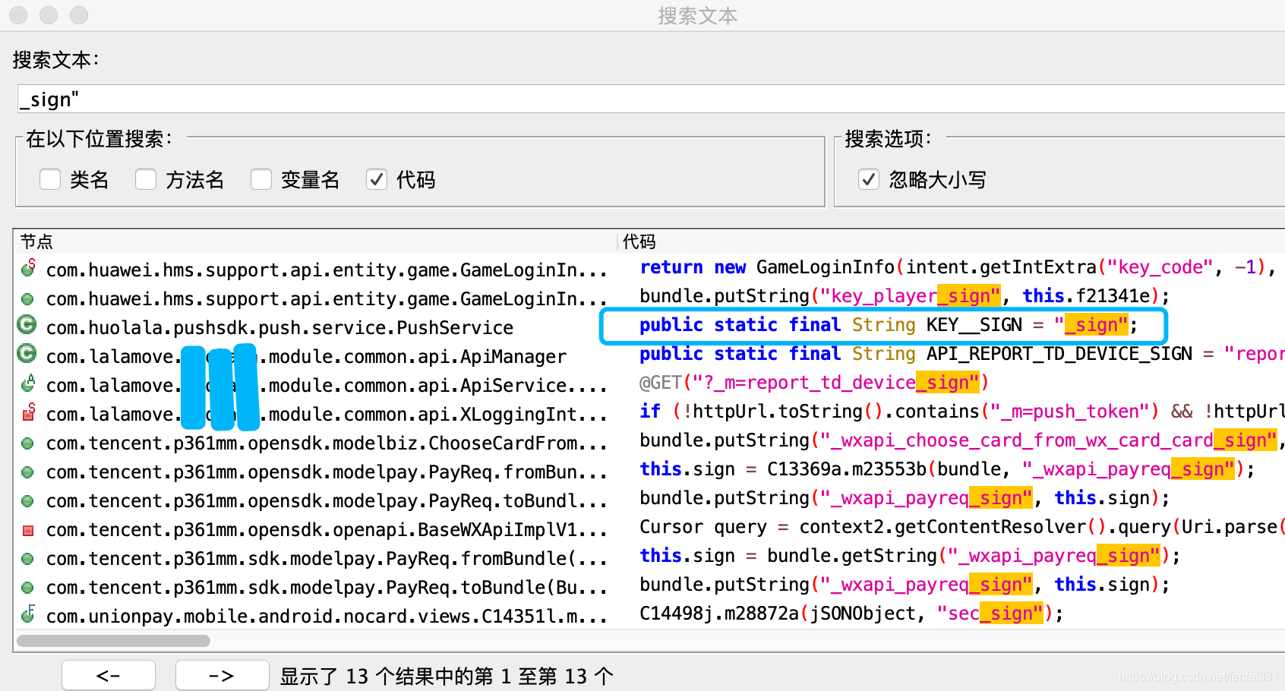Click code line C13369a.m23553b bundle
The image size is (1285, 691).
pyautogui.click(x=947, y=469)
